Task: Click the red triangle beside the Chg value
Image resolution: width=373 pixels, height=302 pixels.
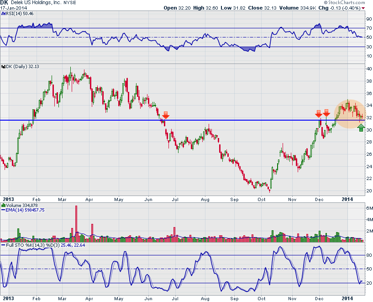Action: click(363, 8)
